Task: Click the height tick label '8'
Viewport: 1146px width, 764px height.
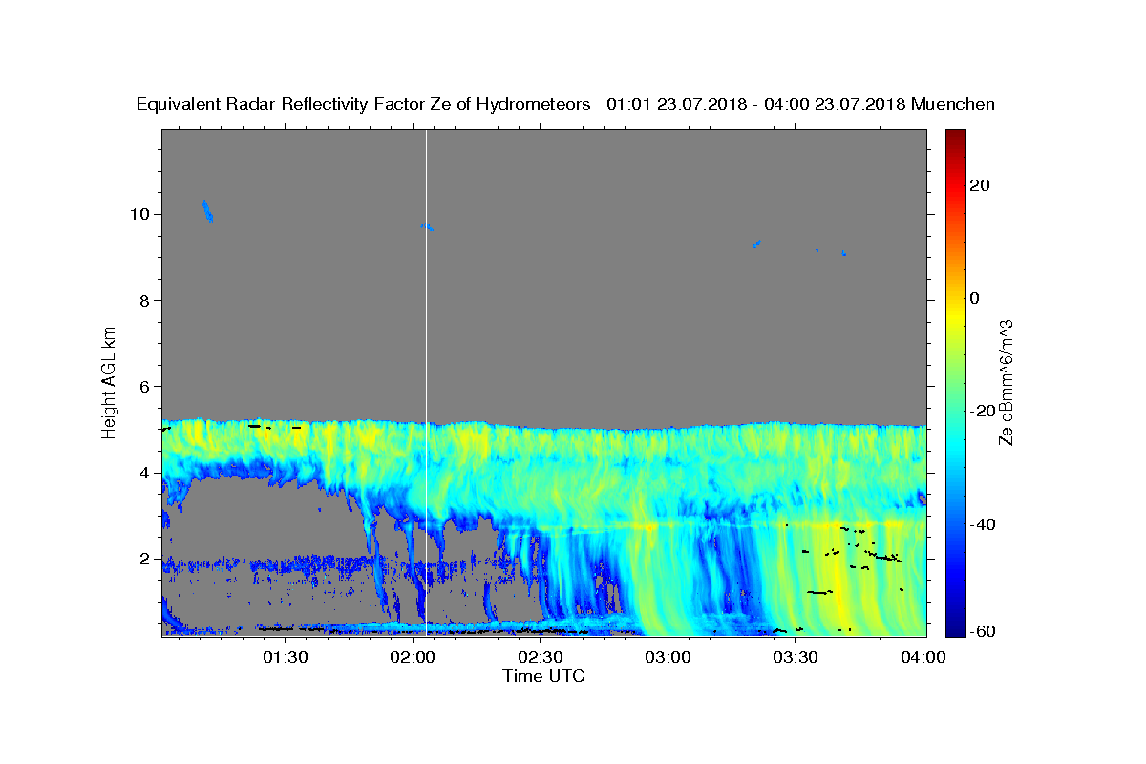Action: (x=146, y=300)
